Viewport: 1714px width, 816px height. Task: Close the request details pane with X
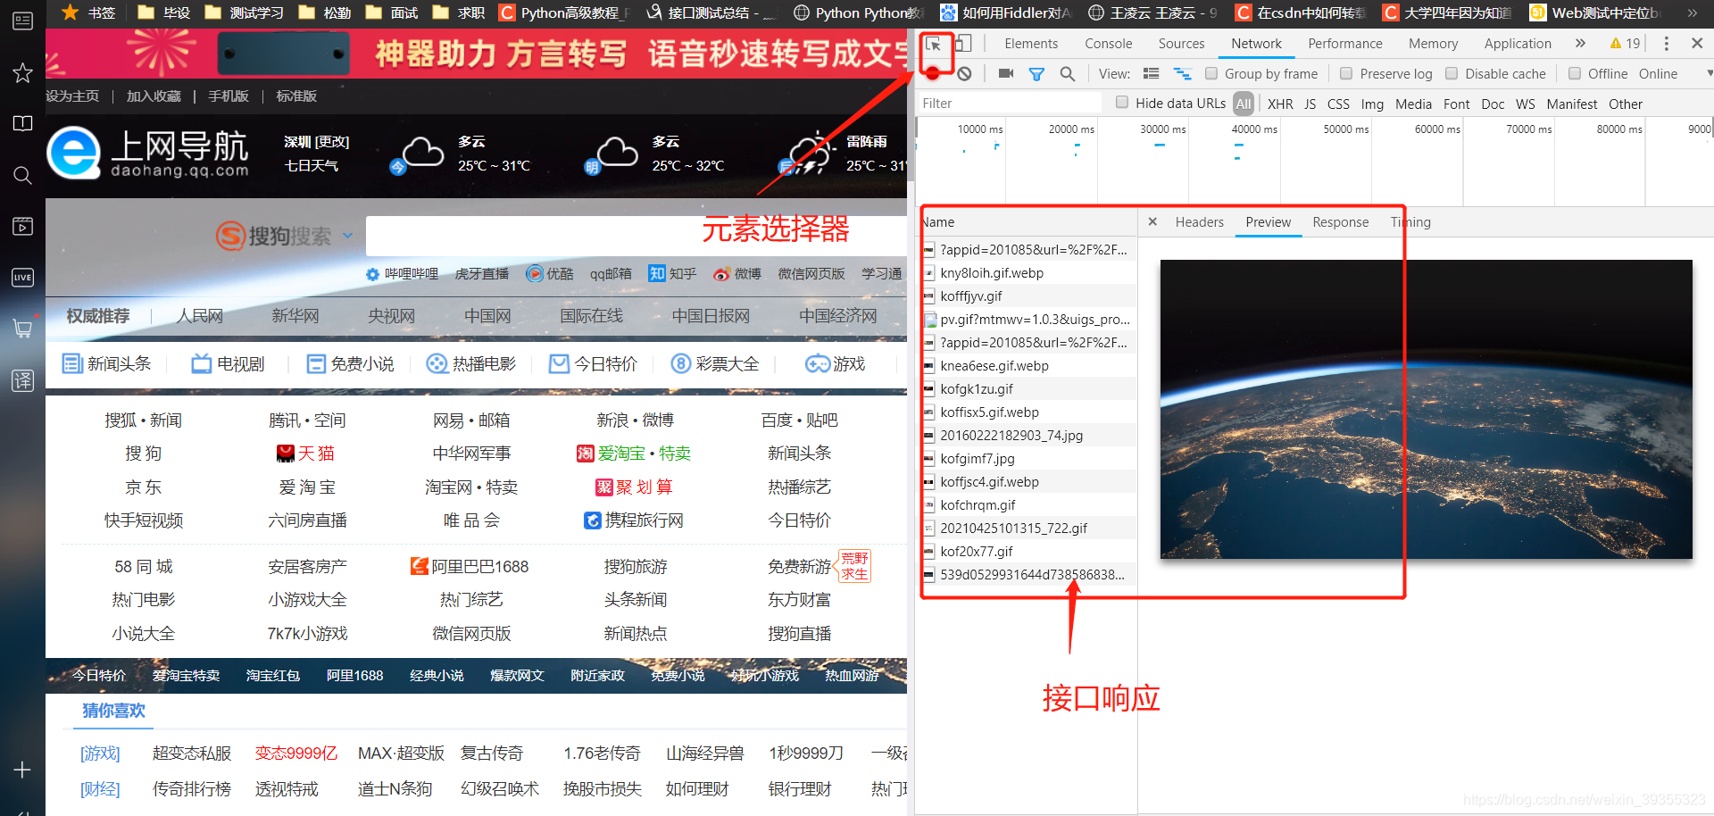tap(1152, 222)
